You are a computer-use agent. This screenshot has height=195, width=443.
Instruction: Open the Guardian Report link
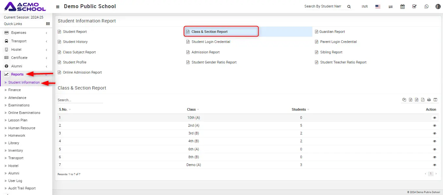(332, 32)
